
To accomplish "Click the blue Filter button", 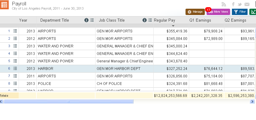I will tap(240, 12).
